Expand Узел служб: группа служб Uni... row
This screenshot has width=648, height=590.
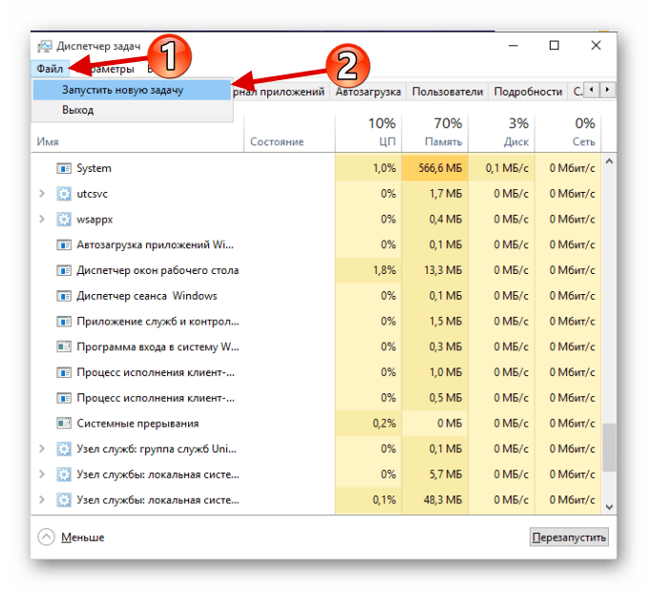tap(42, 449)
